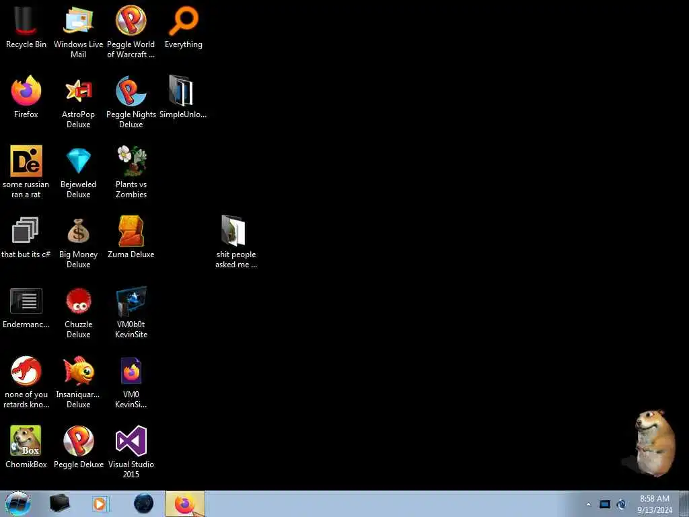Select the 'that but its c#' icon
Image resolution: width=689 pixels, height=517 pixels.
click(25, 230)
